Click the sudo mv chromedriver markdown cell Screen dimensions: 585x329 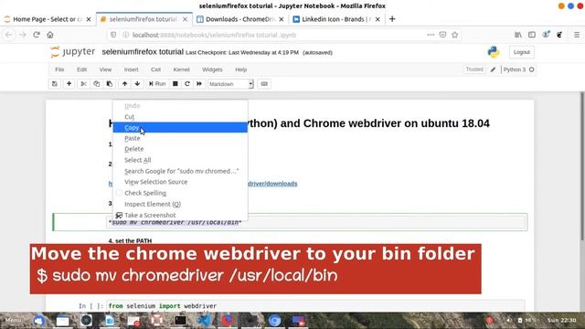(x=315, y=222)
